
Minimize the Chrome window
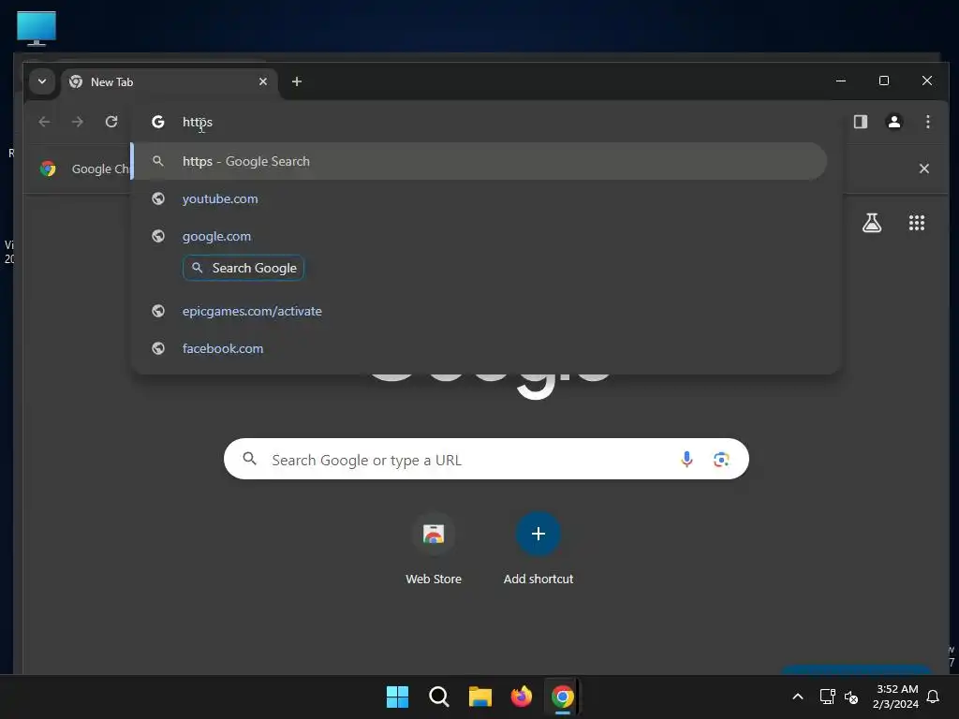coord(841,81)
